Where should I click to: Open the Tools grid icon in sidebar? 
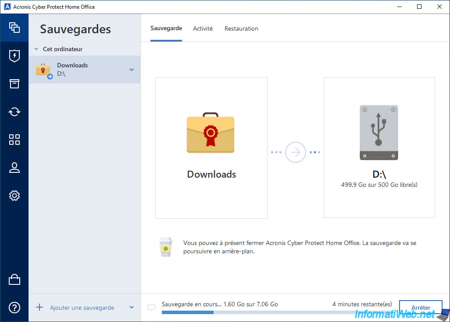click(14, 140)
